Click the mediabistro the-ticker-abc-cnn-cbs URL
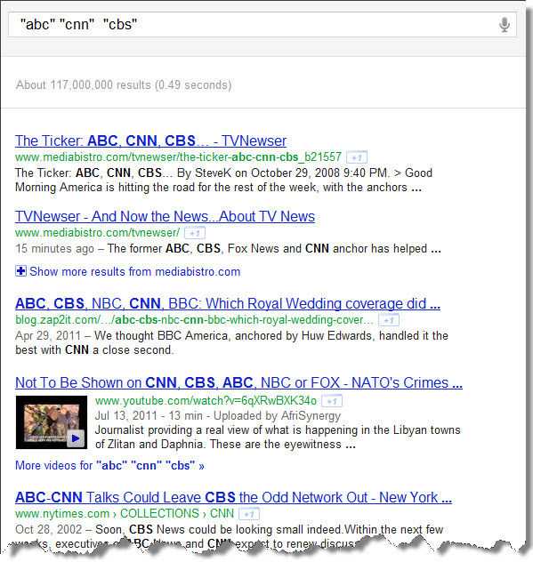Viewport: 533px width, 562px height. click(178, 157)
